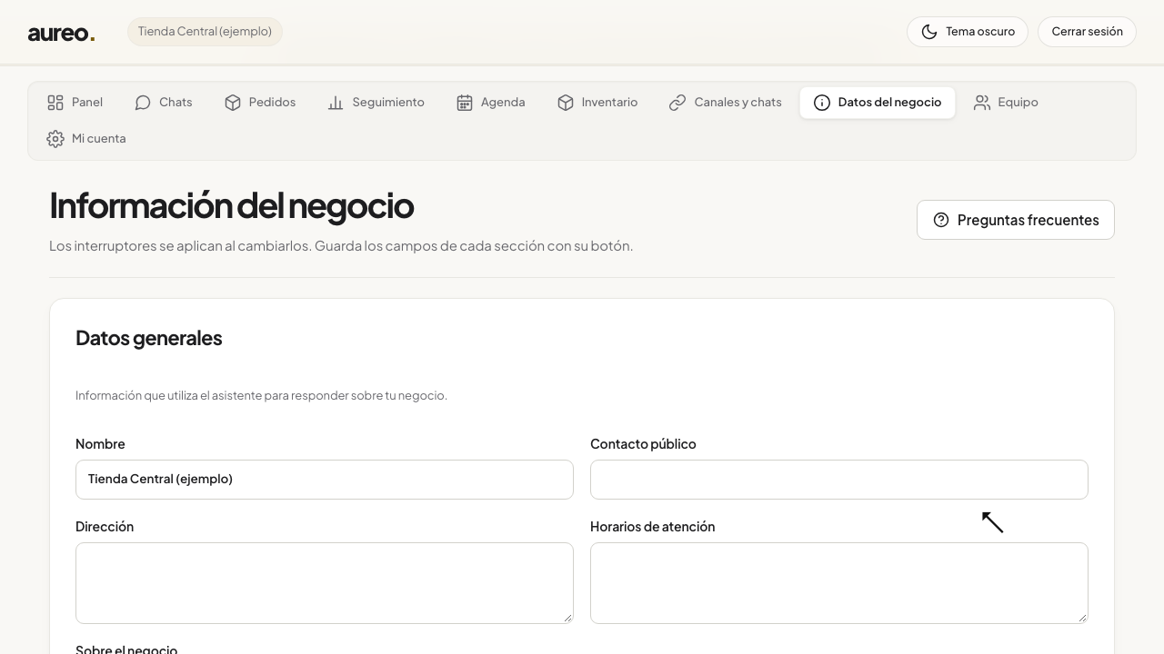This screenshot has height=654, width=1164.
Task: Go to the Pedidos tab
Action: tap(260, 103)
